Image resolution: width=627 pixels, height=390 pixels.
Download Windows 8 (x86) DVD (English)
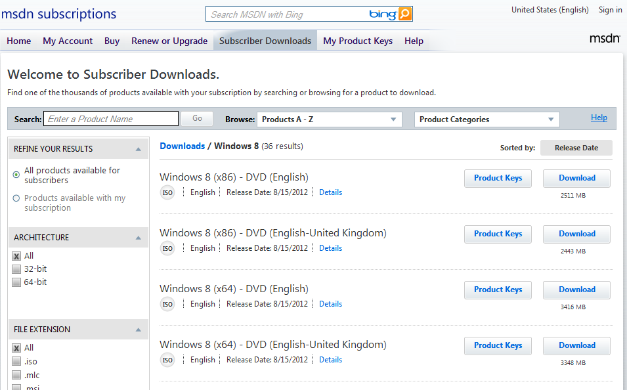tap(576, 179)
